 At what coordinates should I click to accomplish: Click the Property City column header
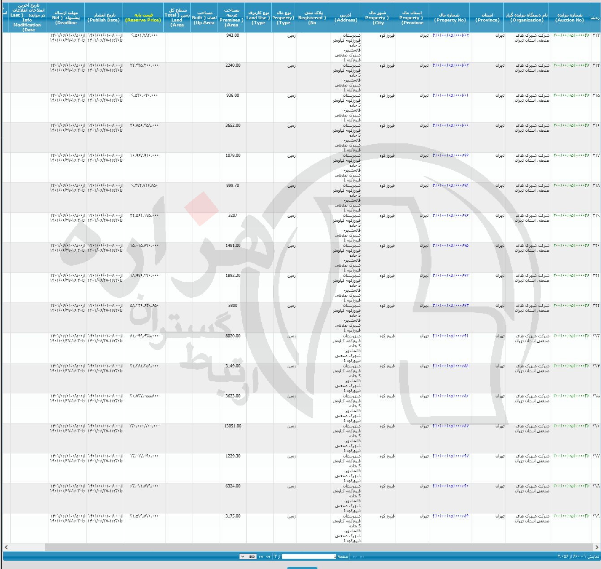pos(378,17)
